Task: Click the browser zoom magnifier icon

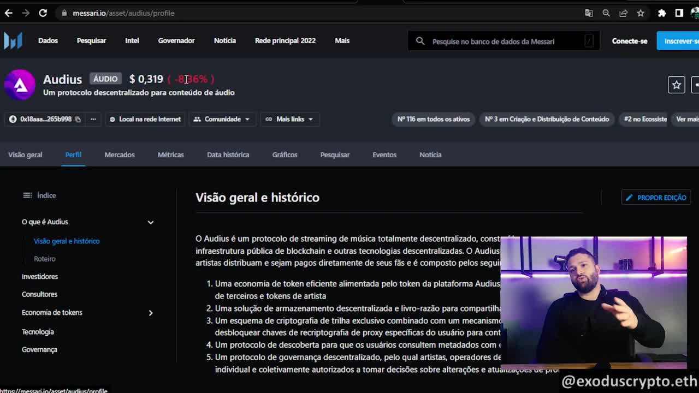Action: pyautogui.click(x=606, y=13)
